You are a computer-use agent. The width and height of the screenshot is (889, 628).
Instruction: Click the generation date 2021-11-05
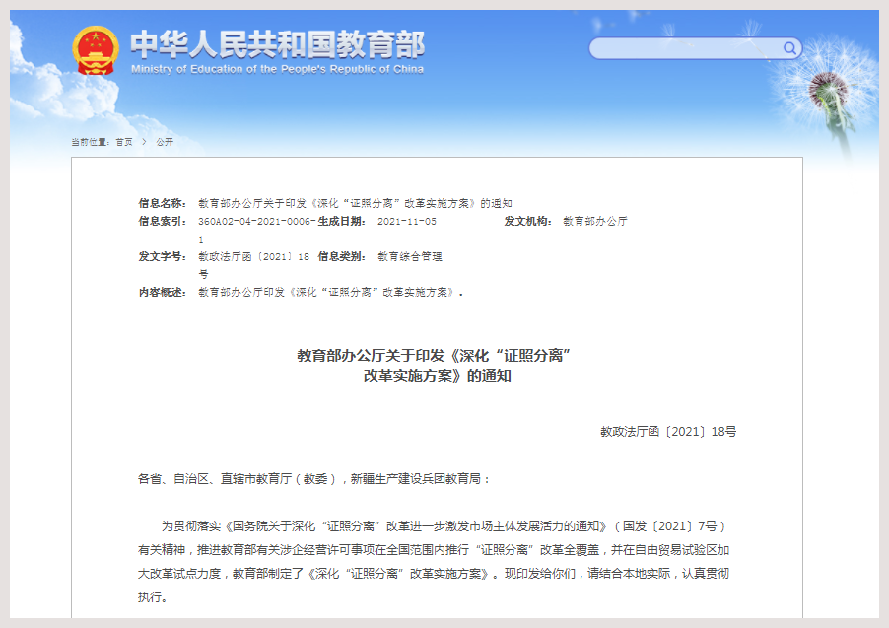[407, 222]
